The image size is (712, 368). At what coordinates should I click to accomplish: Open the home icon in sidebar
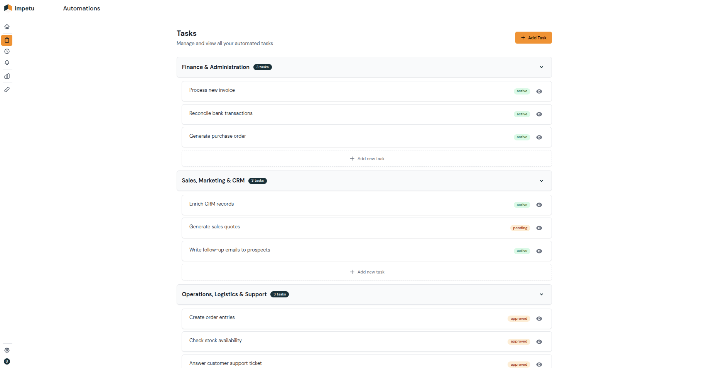7,27
